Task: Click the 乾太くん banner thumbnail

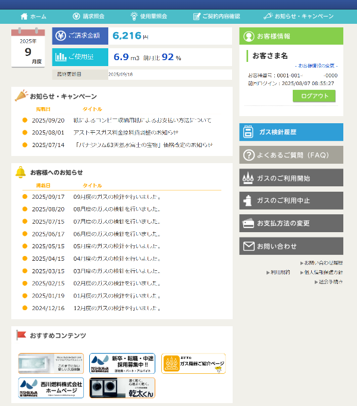Action: (x=122, y=388)
